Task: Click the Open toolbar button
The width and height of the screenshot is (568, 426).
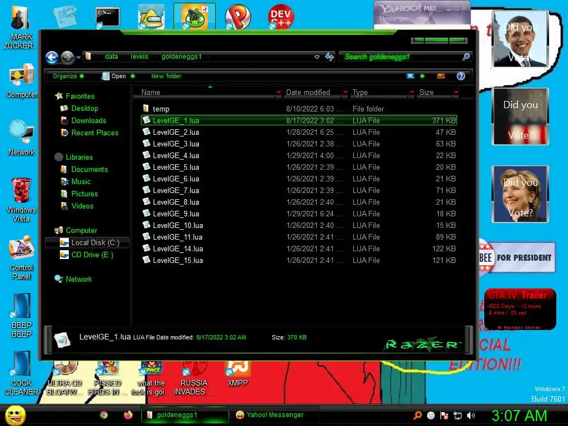Action: coord(118,76)
